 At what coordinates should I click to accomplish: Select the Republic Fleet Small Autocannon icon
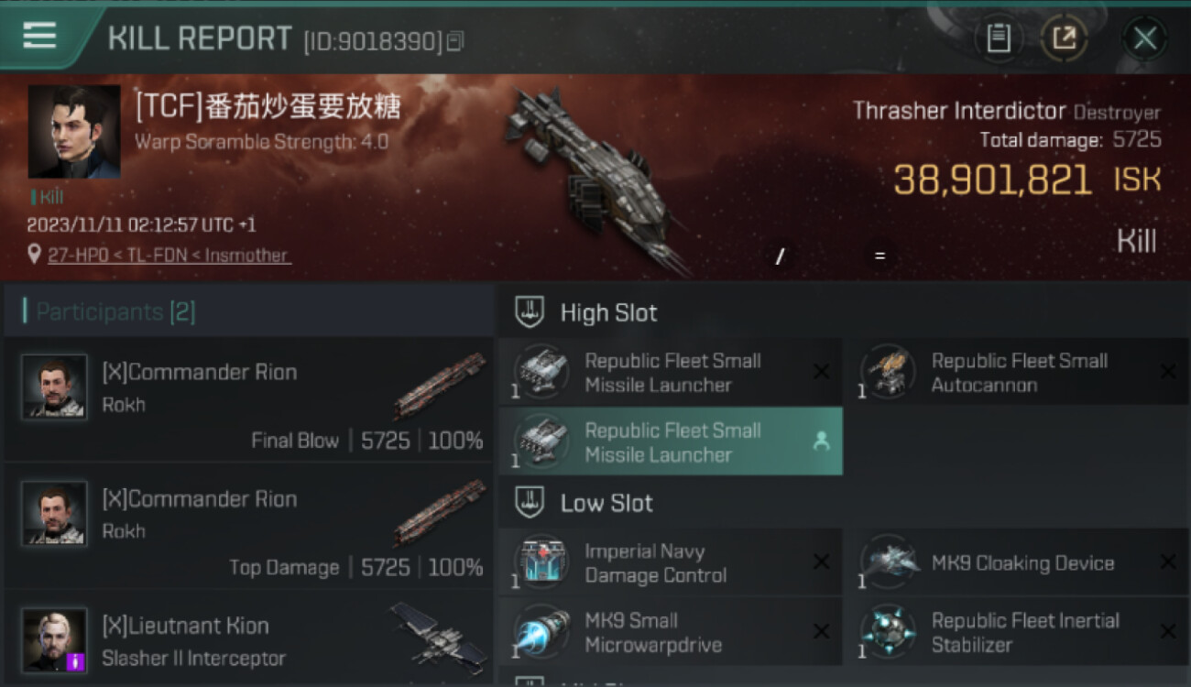889,371
